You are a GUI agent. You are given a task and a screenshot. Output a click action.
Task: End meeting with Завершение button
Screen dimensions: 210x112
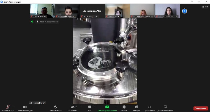point(201,108)
